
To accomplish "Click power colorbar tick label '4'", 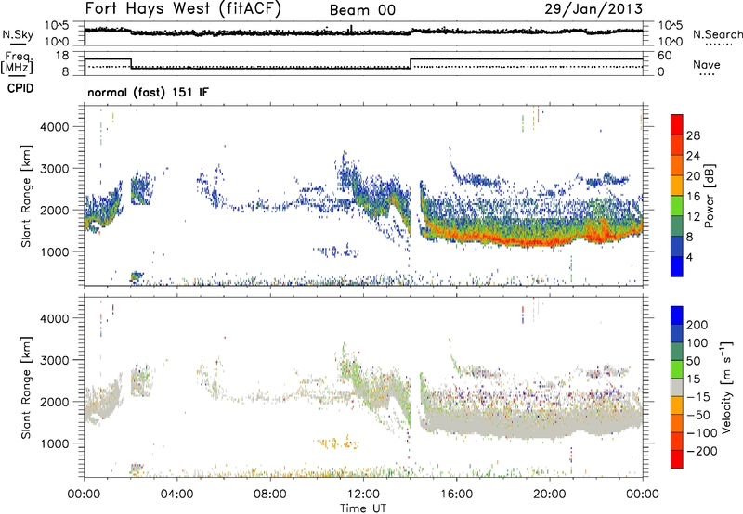I will click(689, 257).
